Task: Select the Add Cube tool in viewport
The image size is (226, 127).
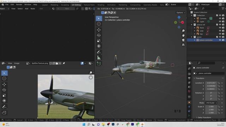Action: point(99,64)
